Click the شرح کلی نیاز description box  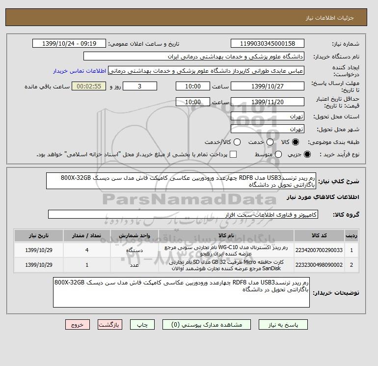pos(181,181)
